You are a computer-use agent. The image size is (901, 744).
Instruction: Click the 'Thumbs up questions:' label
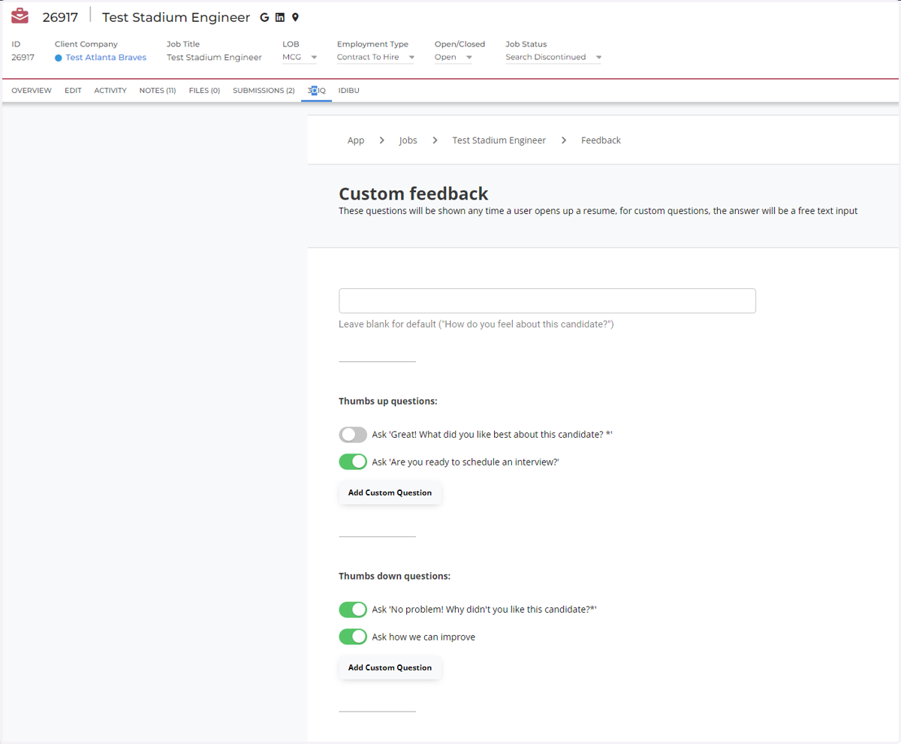(388, 402)
